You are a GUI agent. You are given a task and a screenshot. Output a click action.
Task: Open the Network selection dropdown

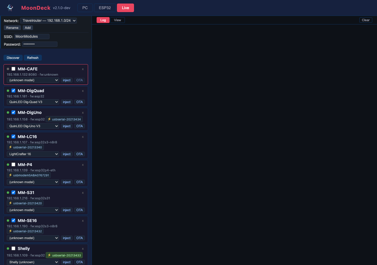48,21
